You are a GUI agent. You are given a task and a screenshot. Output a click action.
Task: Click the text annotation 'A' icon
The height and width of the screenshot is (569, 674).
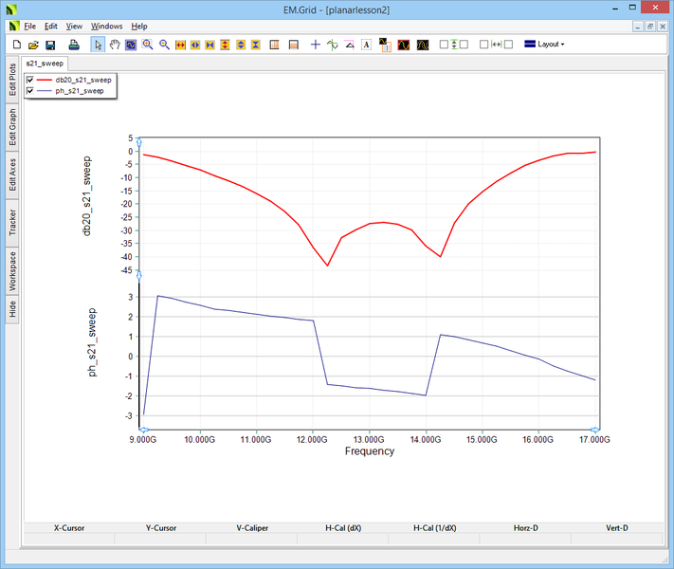click(x=366, y=45)
